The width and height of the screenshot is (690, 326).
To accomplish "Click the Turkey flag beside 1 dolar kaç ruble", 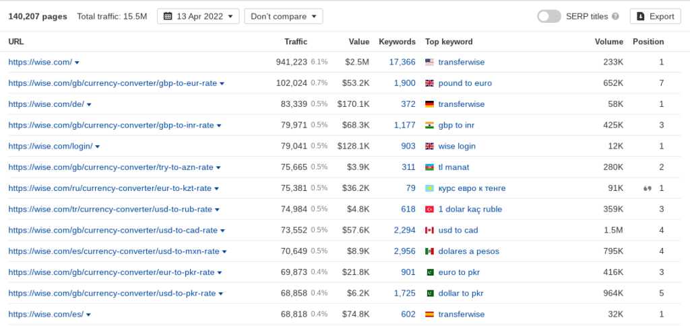I will [429, 210].
